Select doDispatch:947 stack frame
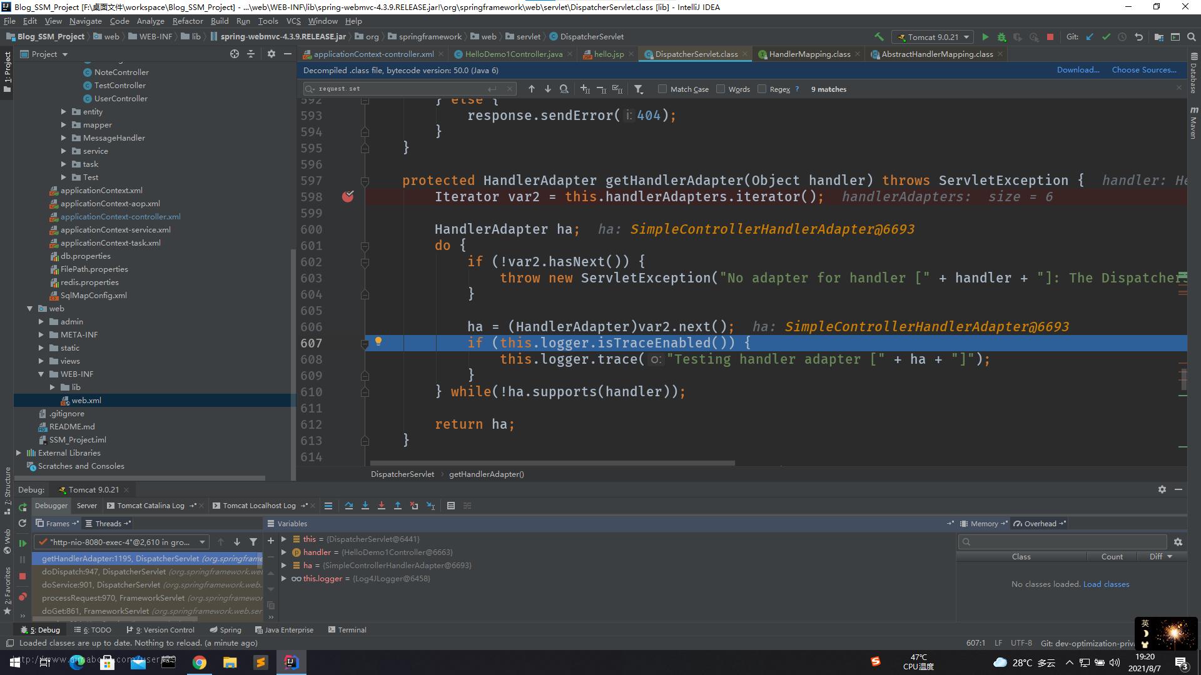Screen dimensions: 1201x675 tap(148, 572)
